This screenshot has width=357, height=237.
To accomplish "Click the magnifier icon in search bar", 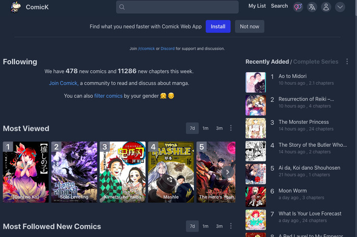I will (x=122, y=7).
